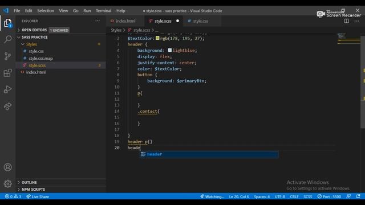Click the errors and warnings status indicator
The height and width of the screenshot is (205, 365).
13,196
